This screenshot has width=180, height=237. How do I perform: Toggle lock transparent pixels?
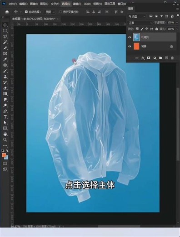point(137,29)
